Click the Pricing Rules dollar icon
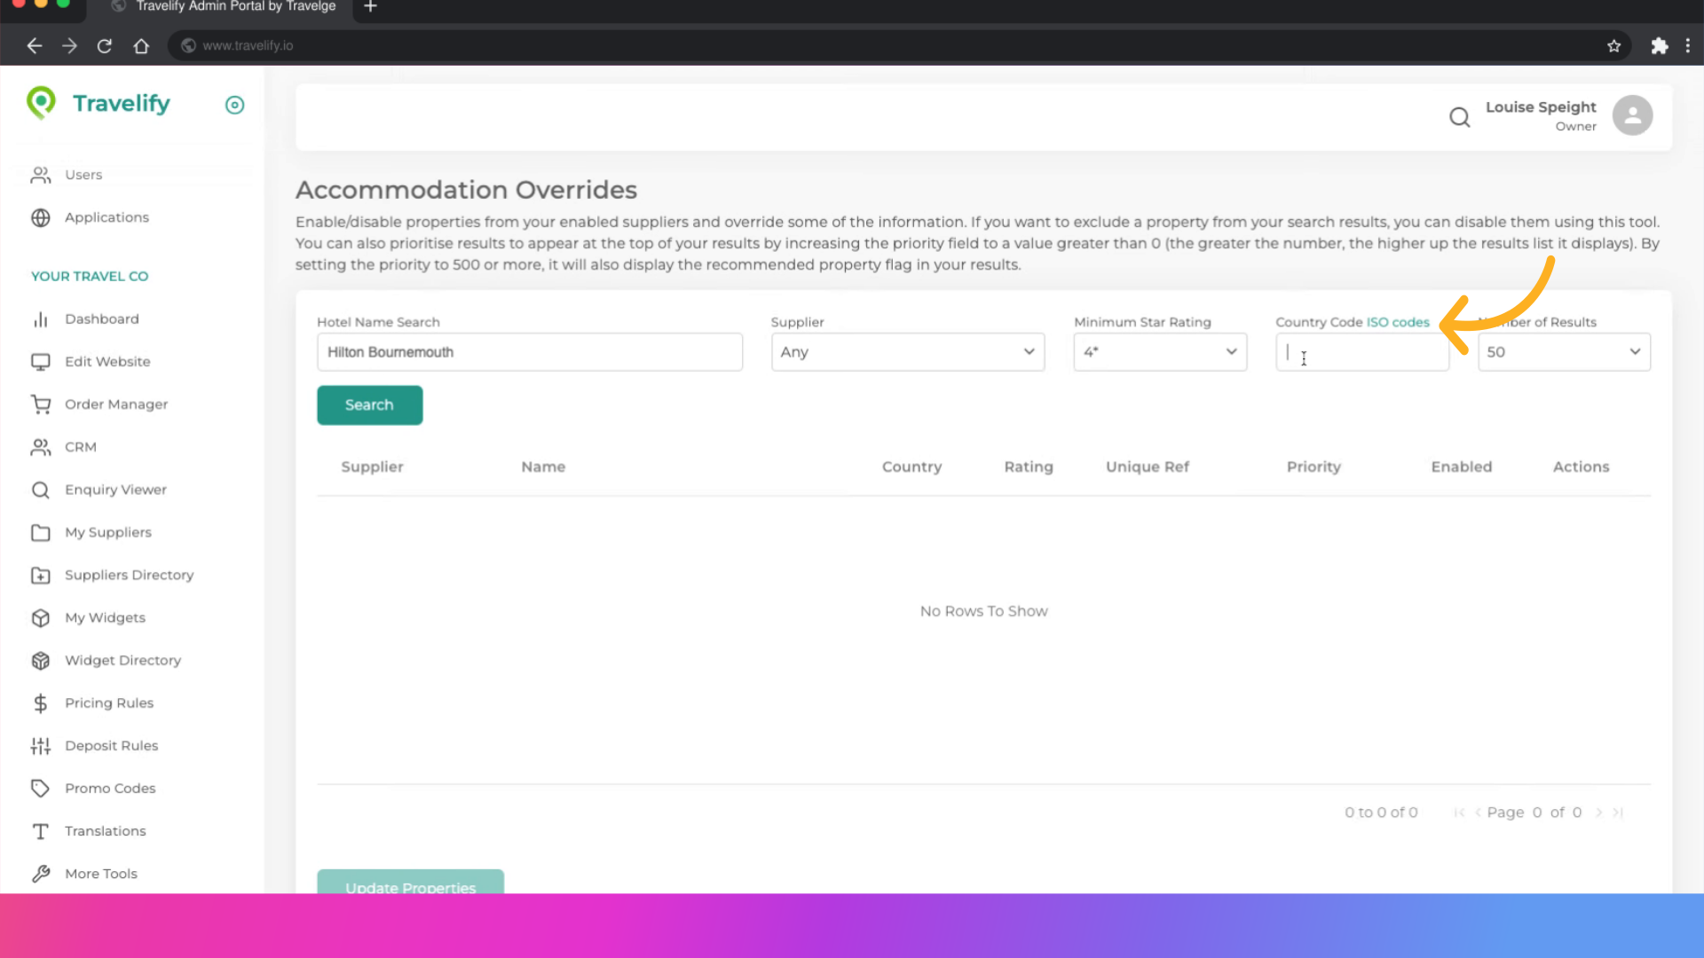Viewport: 1704px width, 958px height. 41,703
